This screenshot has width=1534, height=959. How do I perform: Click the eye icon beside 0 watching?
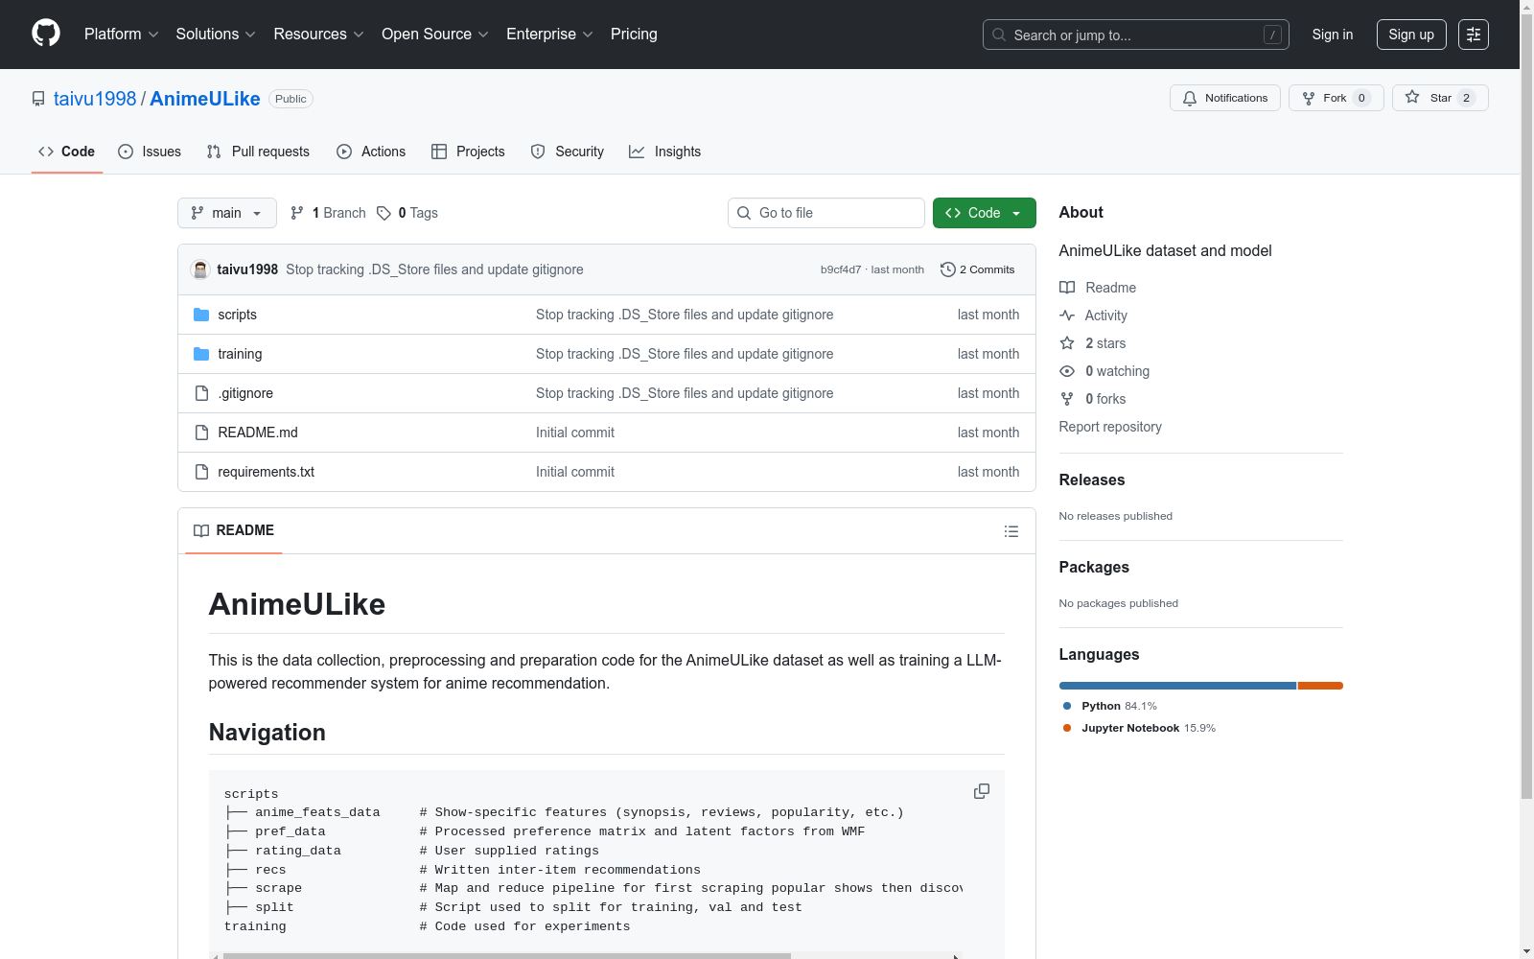point(1067,371)
